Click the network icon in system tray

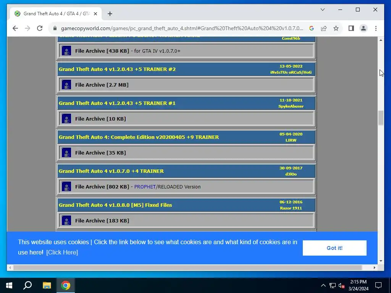333,285
